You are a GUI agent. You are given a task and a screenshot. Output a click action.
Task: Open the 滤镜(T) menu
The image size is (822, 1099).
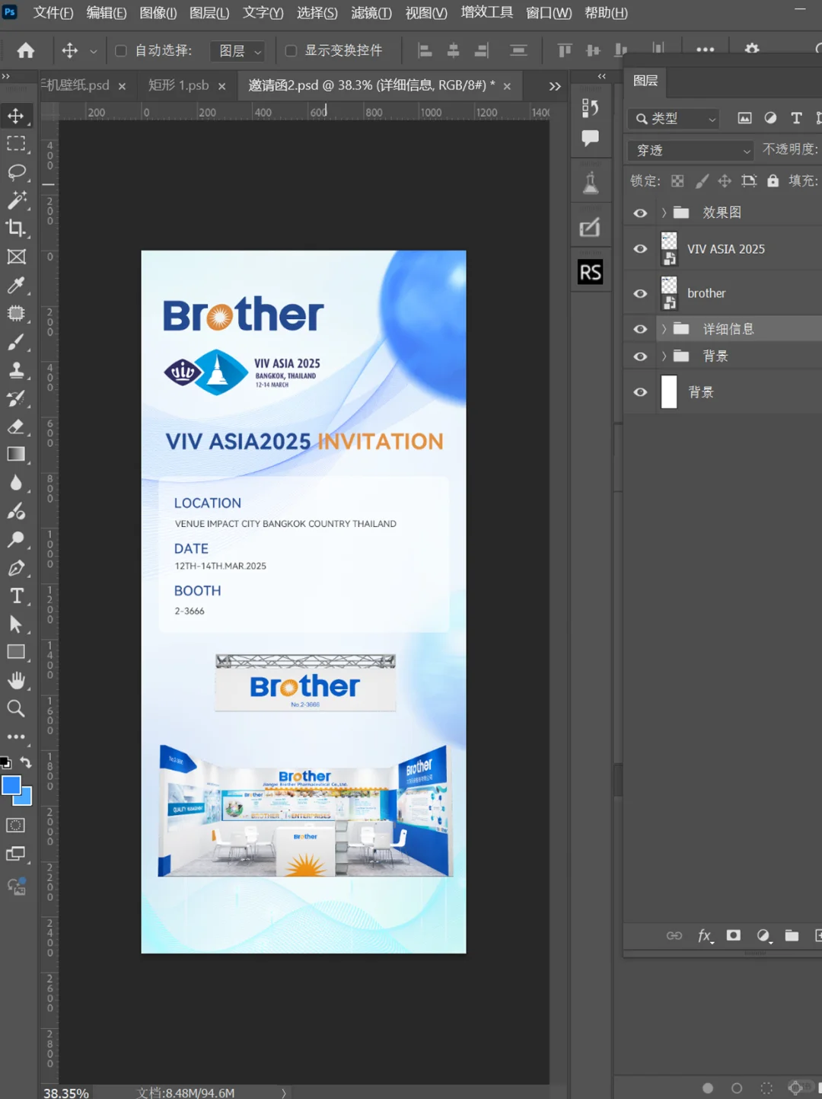371,13
